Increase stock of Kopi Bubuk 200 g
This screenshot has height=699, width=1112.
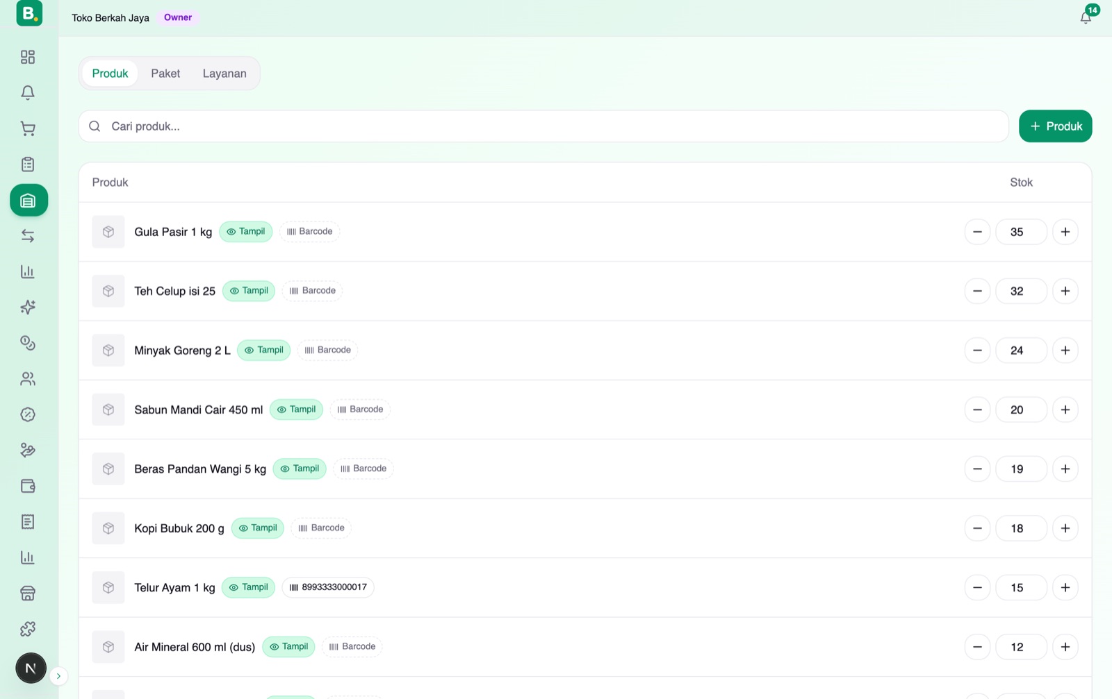pyautogui.click(x=1065, y=528)
